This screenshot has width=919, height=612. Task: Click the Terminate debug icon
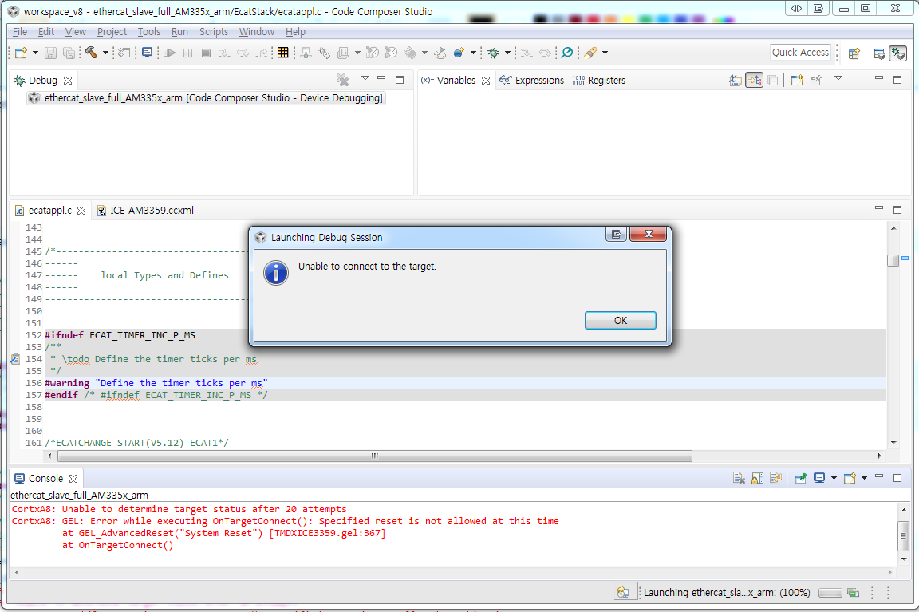206,53
